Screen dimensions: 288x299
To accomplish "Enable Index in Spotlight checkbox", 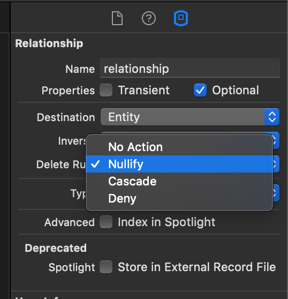I will pos(106,222).
